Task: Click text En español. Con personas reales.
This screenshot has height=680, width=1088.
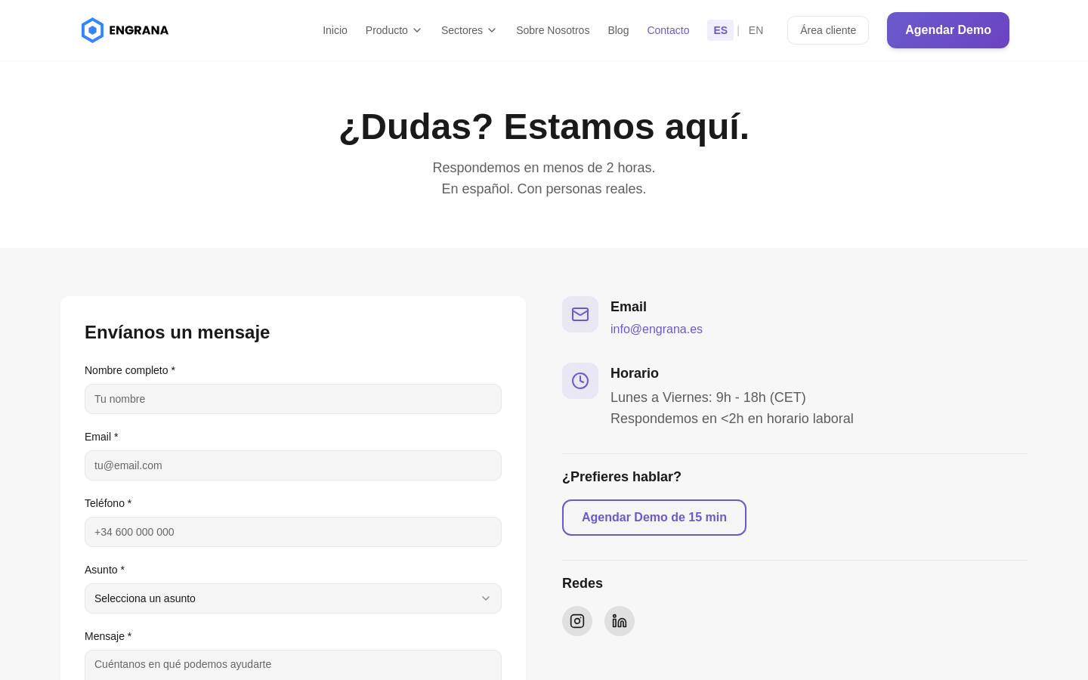Action: pos(544,189)
